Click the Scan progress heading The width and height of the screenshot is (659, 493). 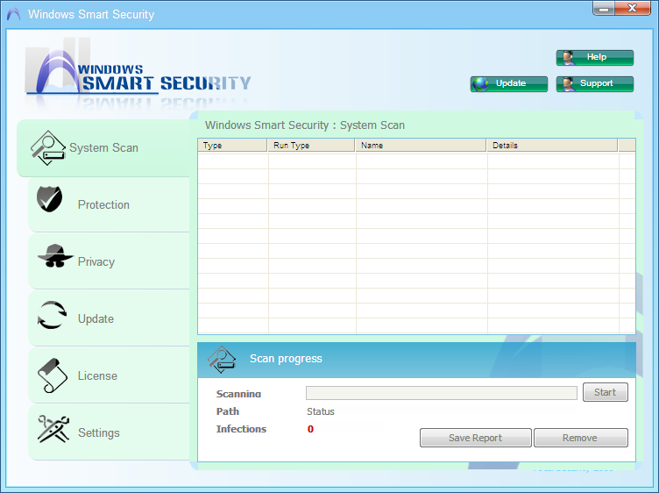tap(286, 359)
